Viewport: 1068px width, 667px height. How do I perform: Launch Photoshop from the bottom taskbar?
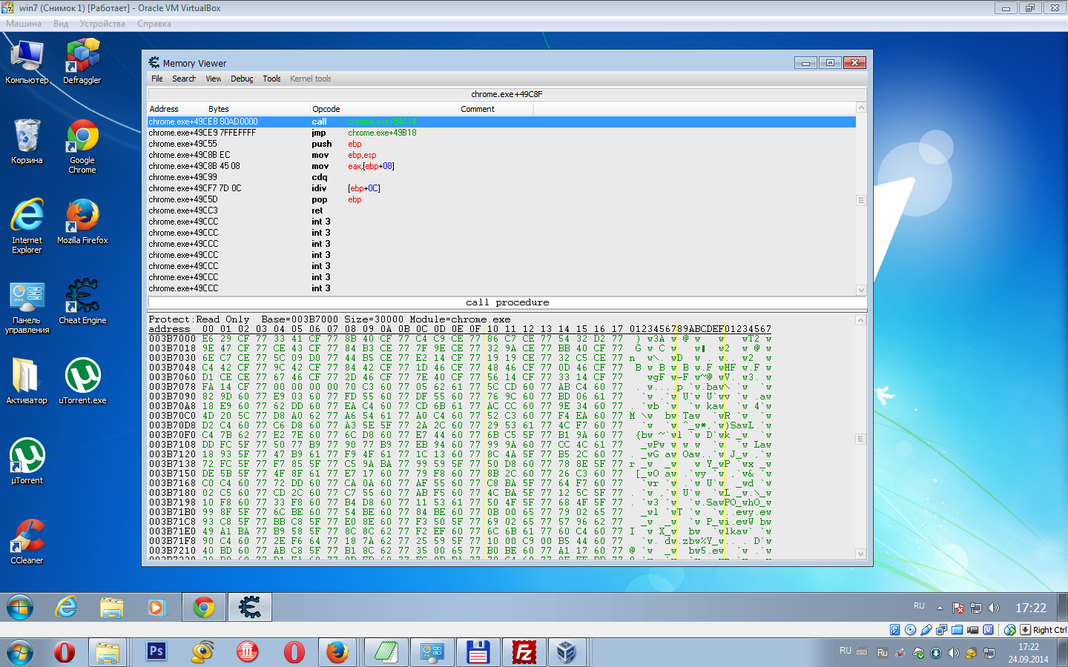tap(156, 652)
